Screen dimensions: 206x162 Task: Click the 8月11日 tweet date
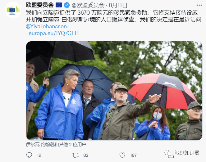118,5
